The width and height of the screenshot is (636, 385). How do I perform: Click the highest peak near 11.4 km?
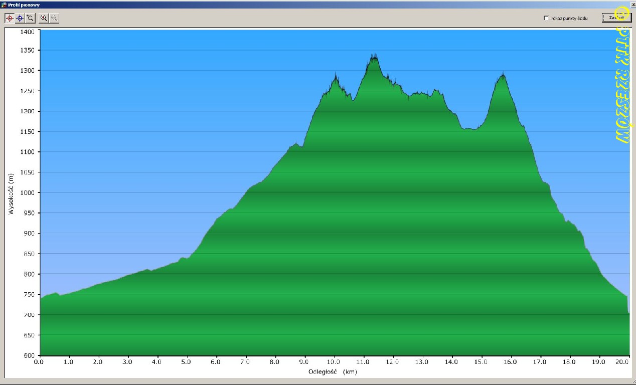coord(374,56)
